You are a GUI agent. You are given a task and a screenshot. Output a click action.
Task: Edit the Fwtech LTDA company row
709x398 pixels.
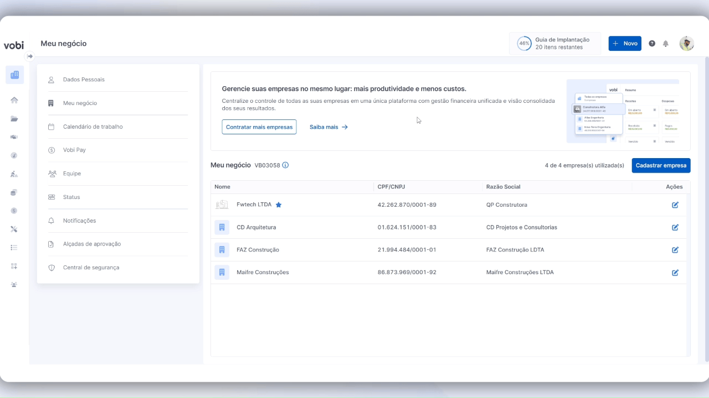675,205
